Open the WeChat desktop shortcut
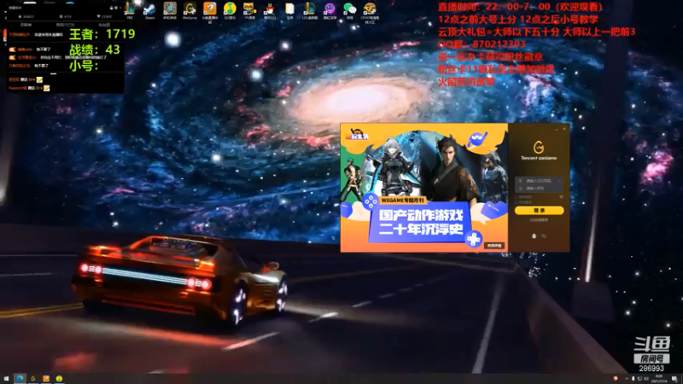This screenshot has height=384, width=683. point(350,10)
